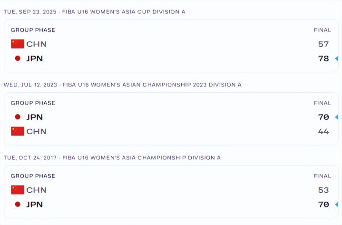
Task: Select China's score of 44
Action: coord(323,131)
